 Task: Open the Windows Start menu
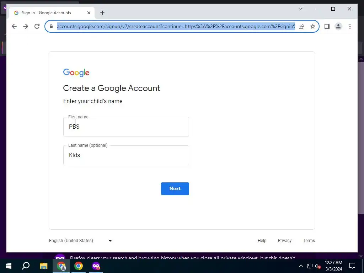click(x=9, y=266)
